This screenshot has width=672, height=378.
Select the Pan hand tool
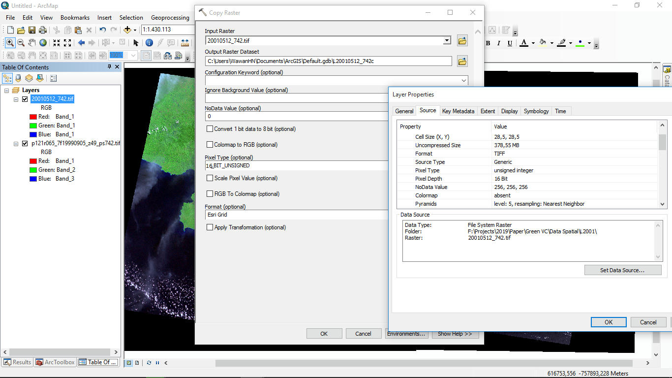32,43
